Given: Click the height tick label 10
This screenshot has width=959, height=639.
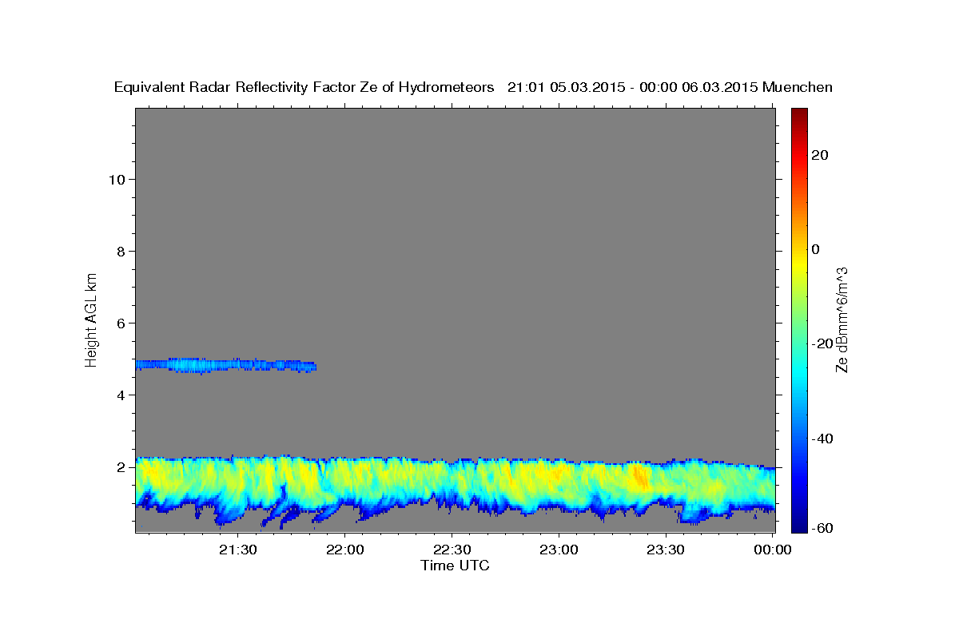Looking at the screenshot, I should pyautogui.click(x=117, y=179).
